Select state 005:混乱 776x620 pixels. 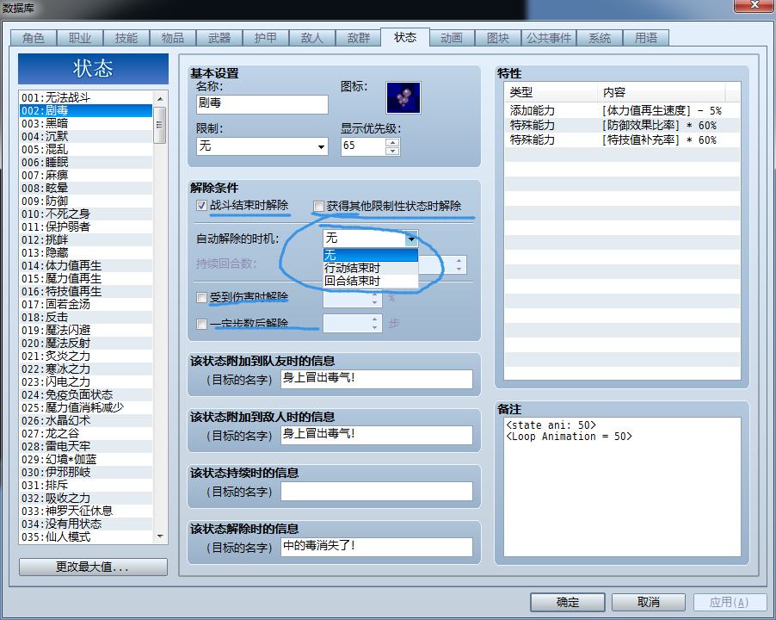(x=86, y=149)
